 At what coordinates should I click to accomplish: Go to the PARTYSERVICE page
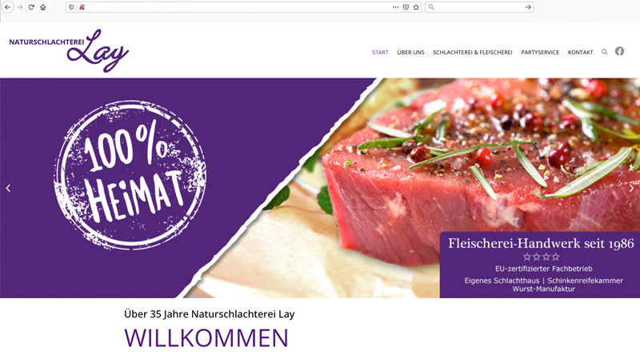pyautogui.click(x=540, y=52)
